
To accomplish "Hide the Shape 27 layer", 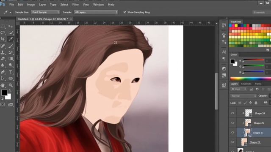I will click(x=232, y=133).
